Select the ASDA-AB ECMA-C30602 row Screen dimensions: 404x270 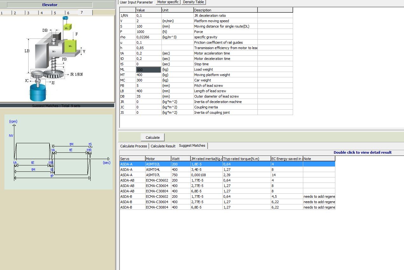click(227, 180)
